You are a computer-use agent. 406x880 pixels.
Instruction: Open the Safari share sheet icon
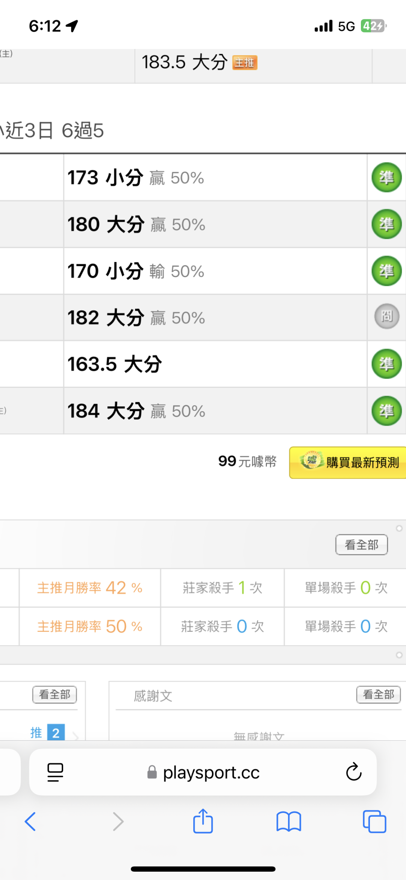(203, 821)
